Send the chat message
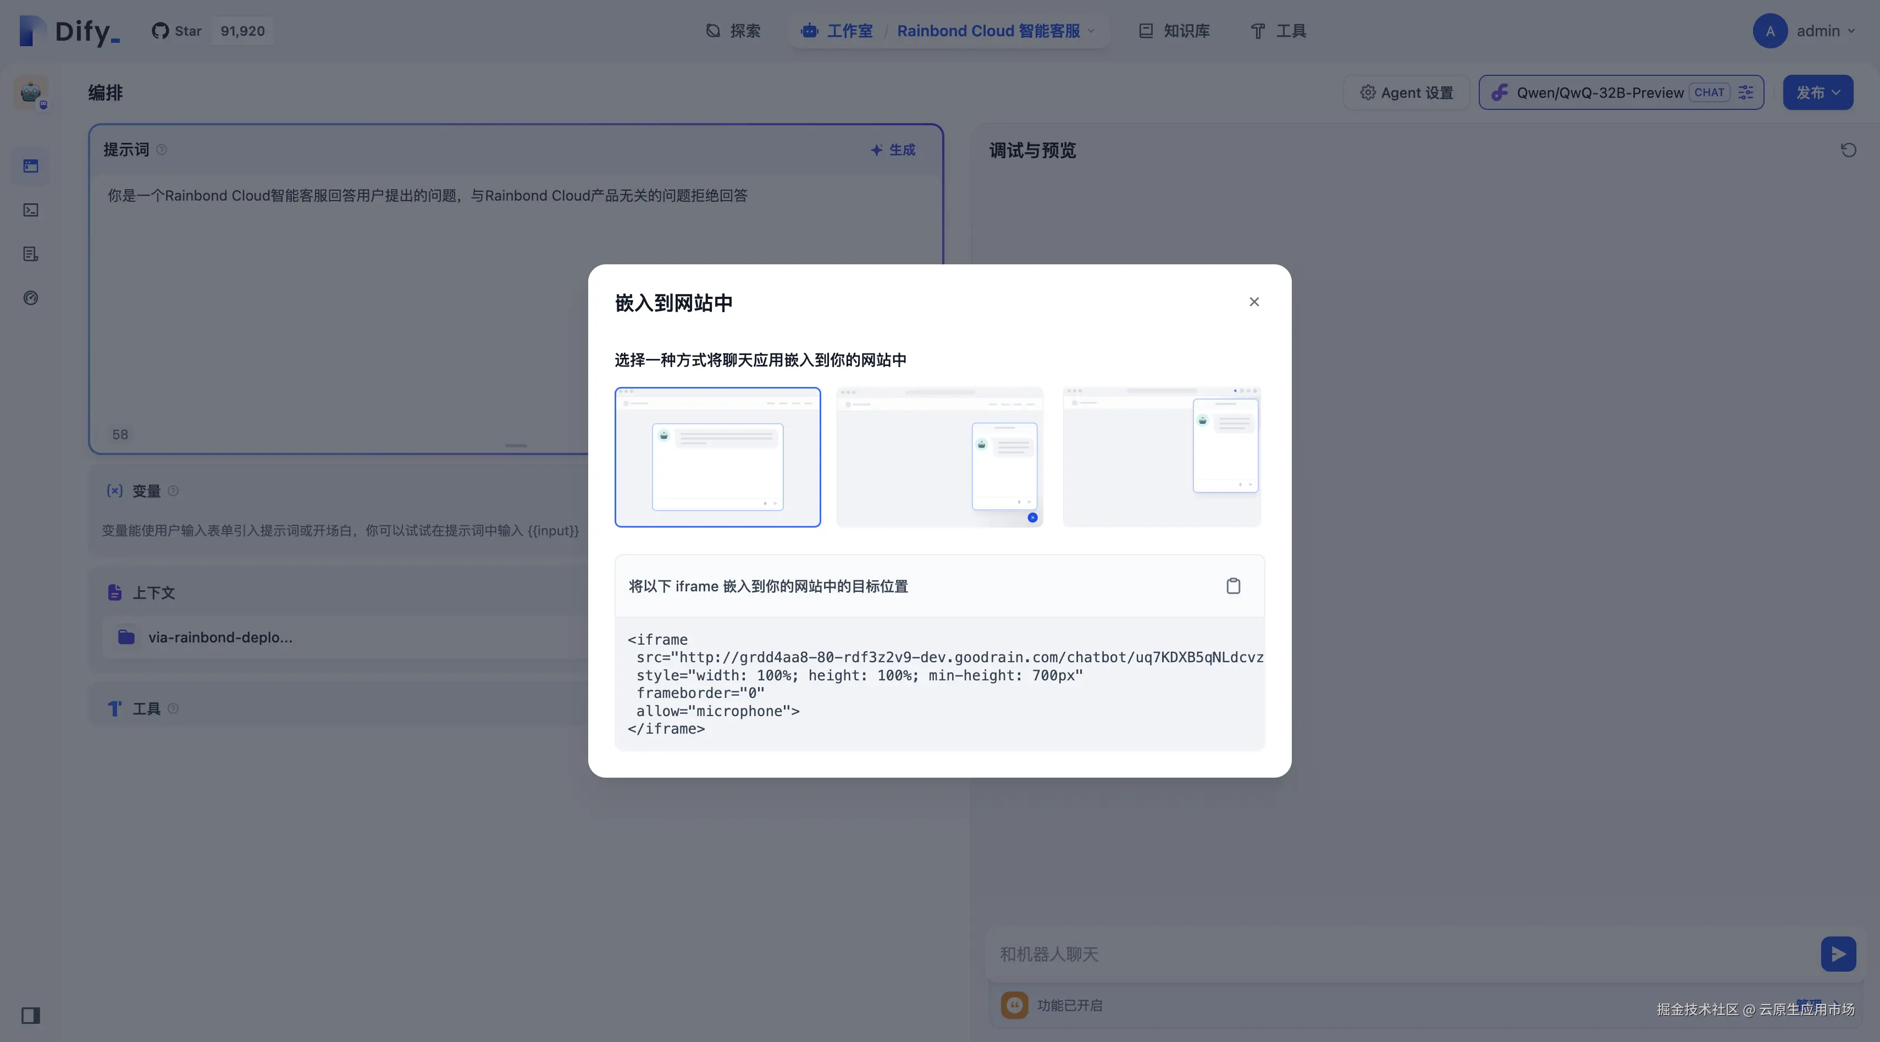Screen dimensions: 1880x1042 point(1838,954)
